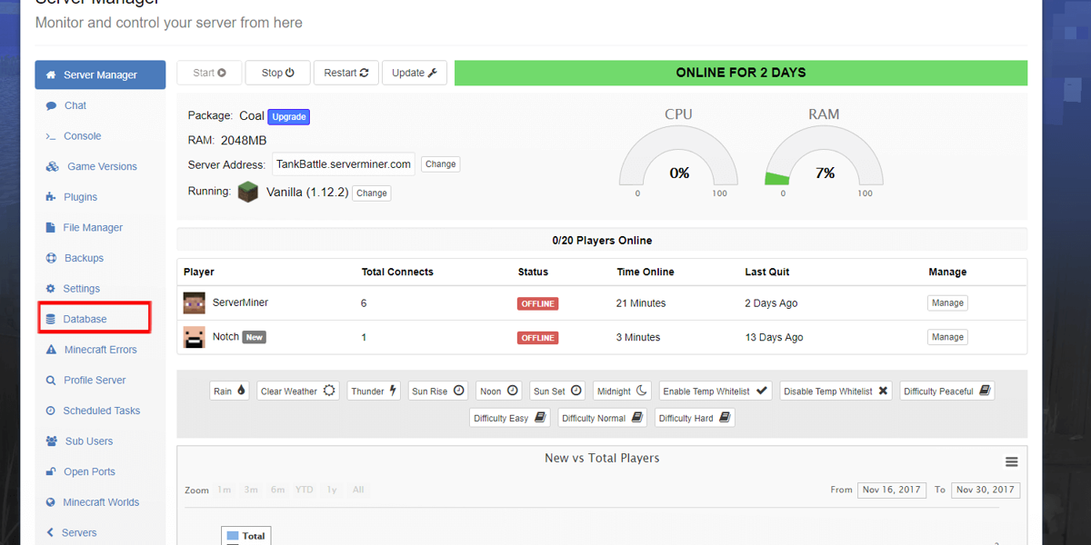Screen dimensions: 1091x545
Task: Click the Time Online column header
Action: click(646, 272)
